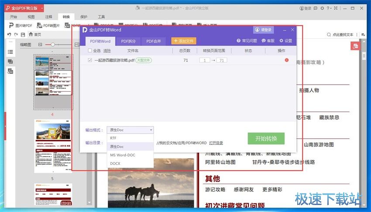
Task: Check the 全选 select-all checkbox
Action: tap(90, 51)
